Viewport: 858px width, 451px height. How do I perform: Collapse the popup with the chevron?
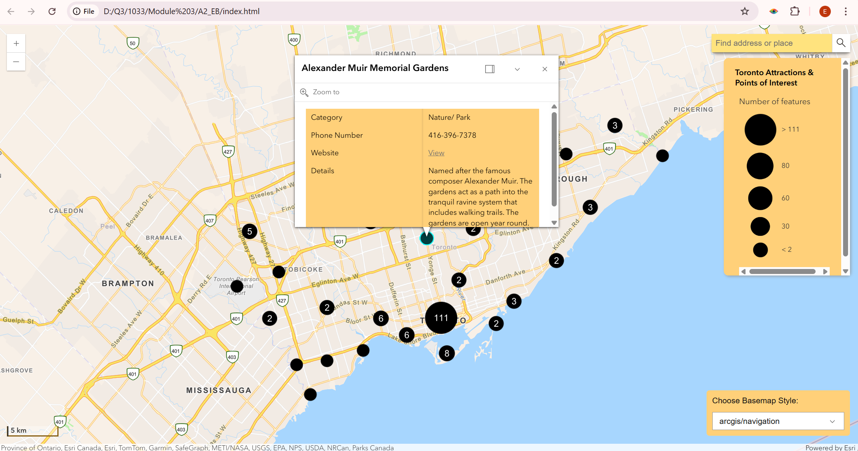pos(517,69)
